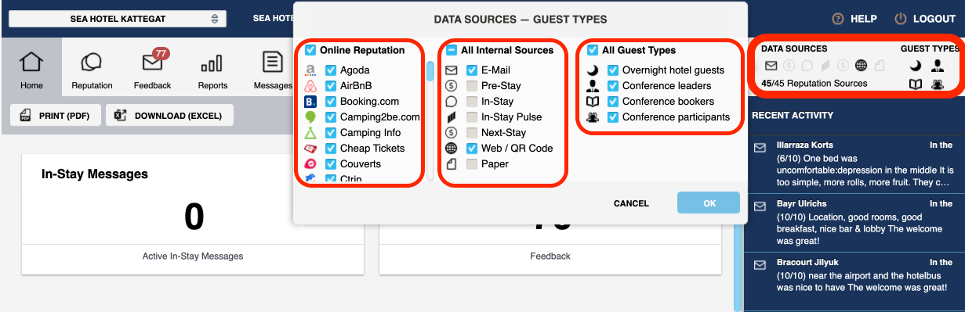965x312 pixels.
Task: Toggle the All Internal Sources checkbox
Action: click(x=452, y=50)
